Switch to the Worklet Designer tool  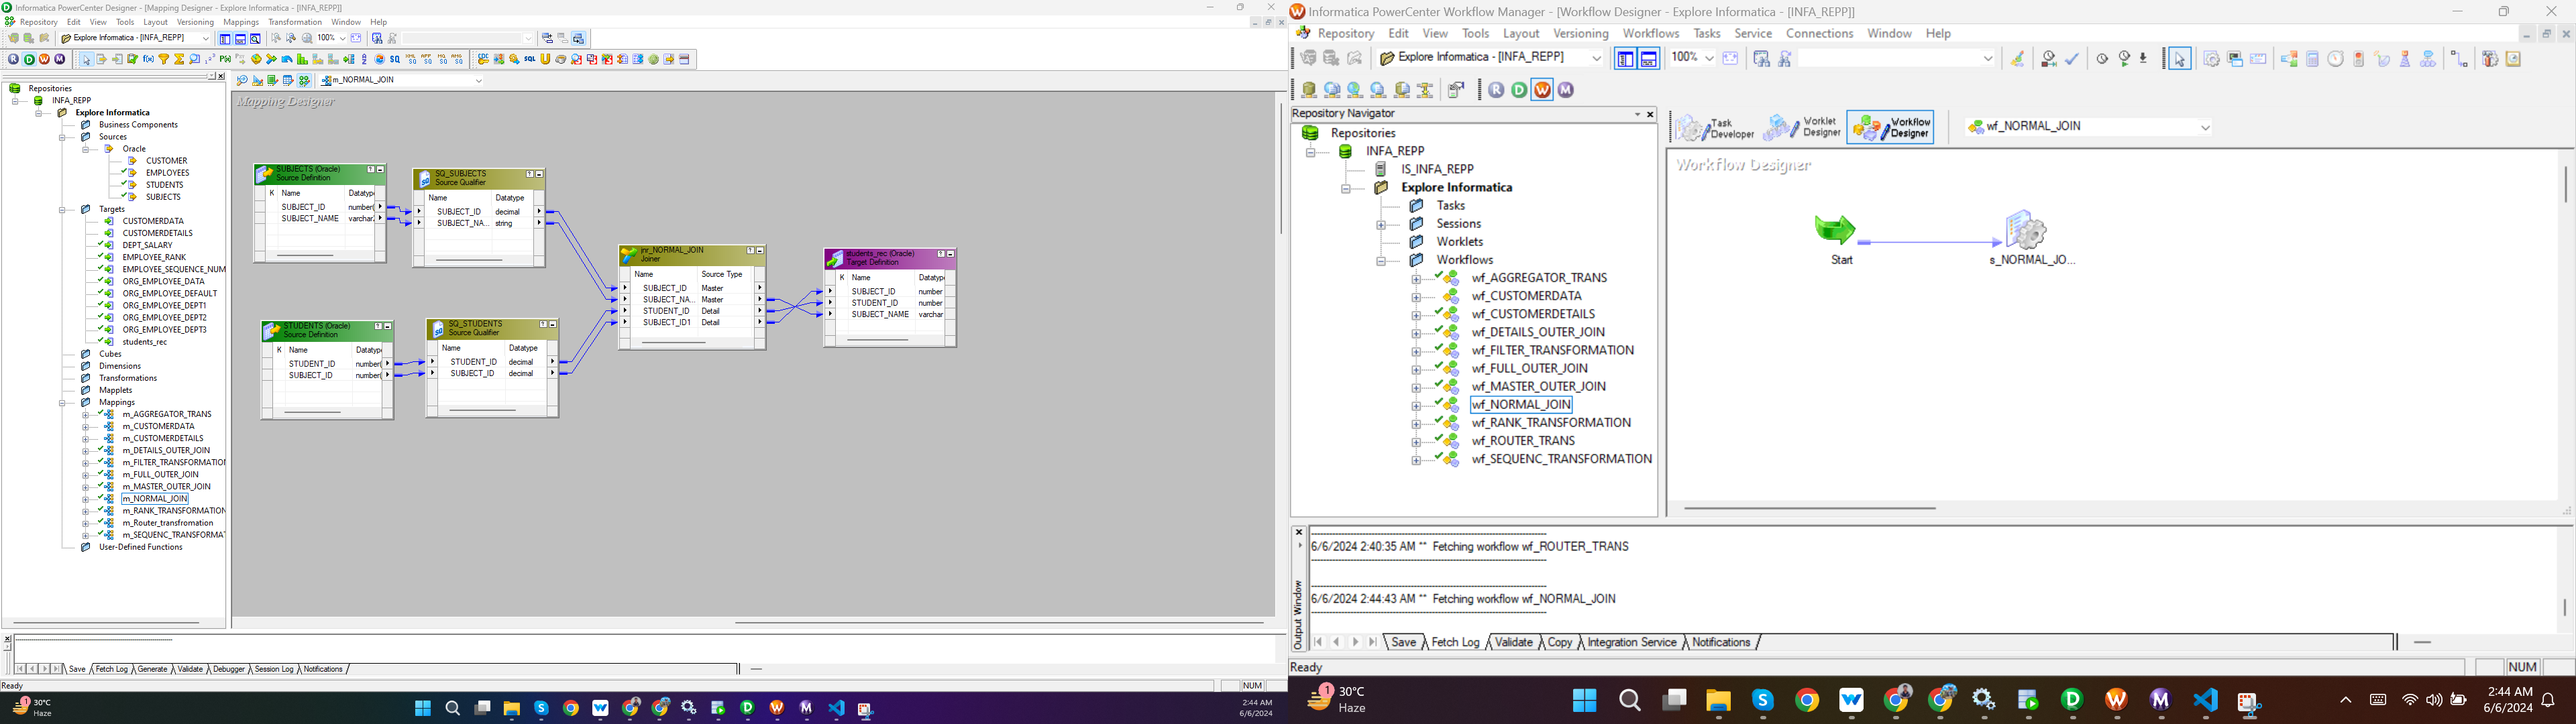point(1803,128)
